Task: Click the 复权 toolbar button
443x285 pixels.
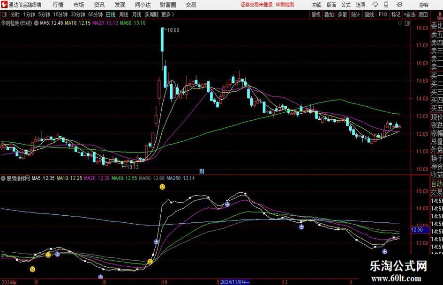Action: click(316, 15)
